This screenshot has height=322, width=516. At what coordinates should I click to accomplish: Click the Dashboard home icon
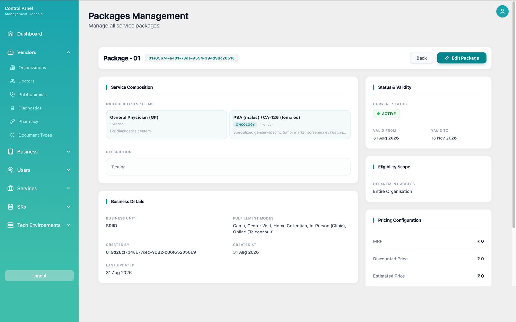tap(11, 34)
